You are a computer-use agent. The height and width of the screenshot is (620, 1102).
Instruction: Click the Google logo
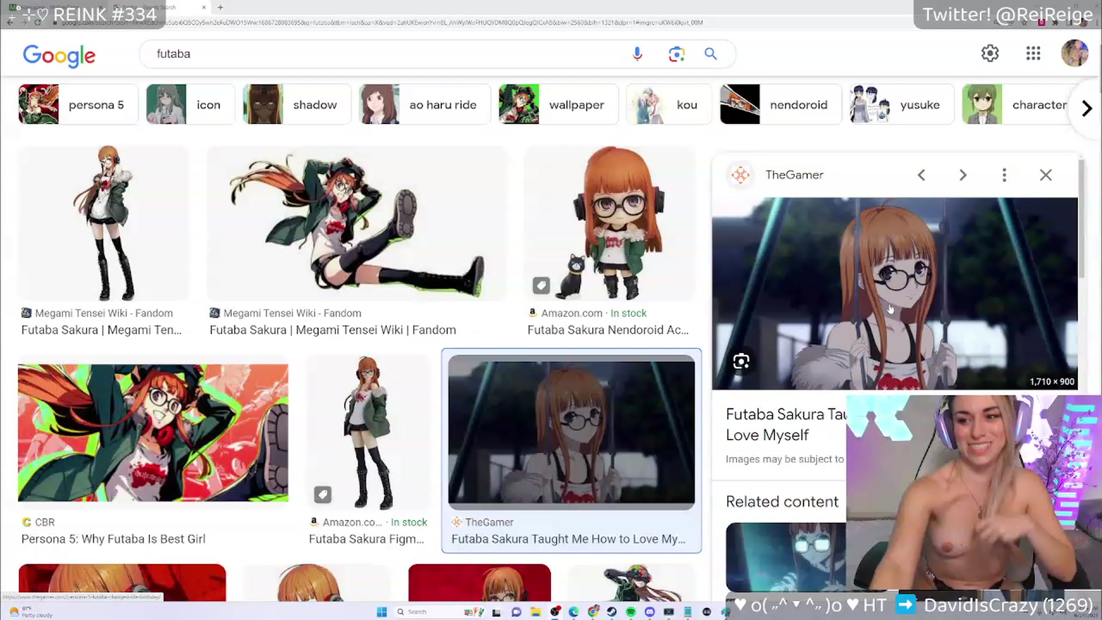(59, 55)
